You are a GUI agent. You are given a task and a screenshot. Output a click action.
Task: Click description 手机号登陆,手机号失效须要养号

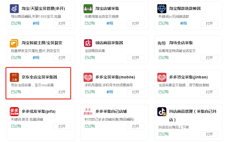click(109, 85)
